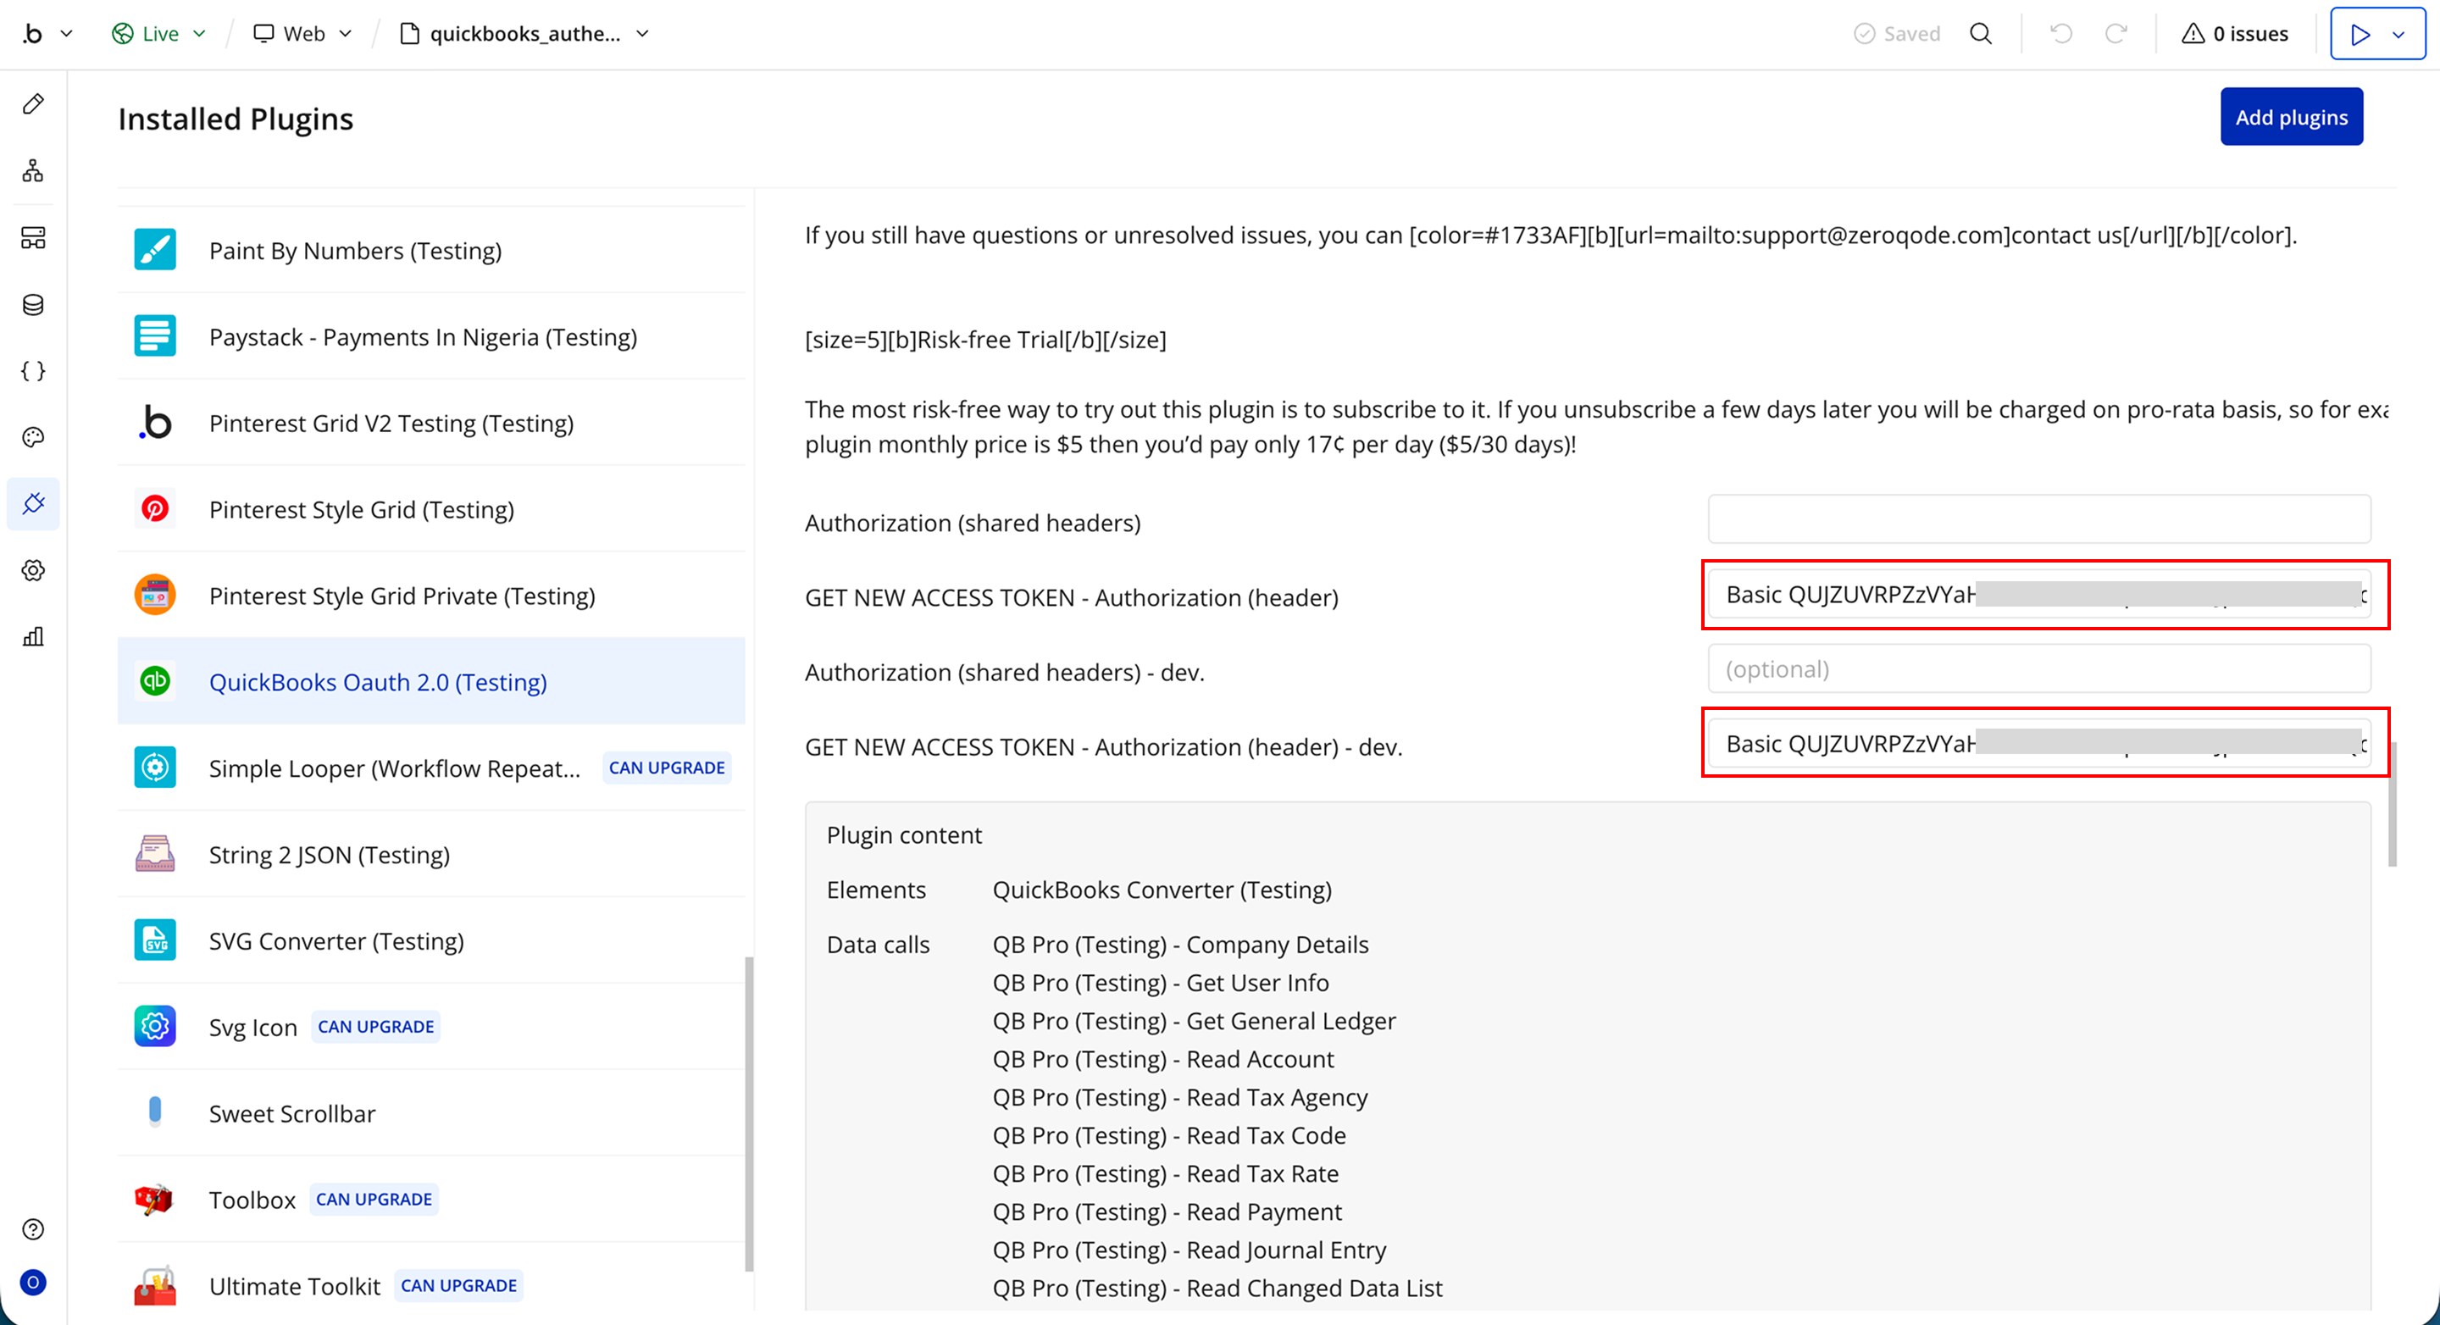The image size is (2440, 1325).
Task: Select QuickBooks Oauth 2.0 plugin
Action: [x=377, y=682]
